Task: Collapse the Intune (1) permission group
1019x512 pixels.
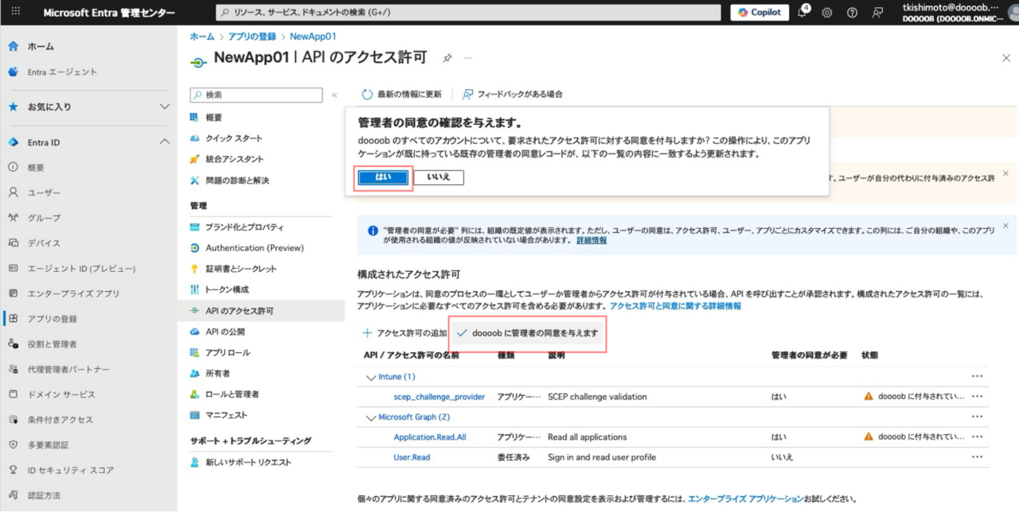Action: [x=371, y=377]
